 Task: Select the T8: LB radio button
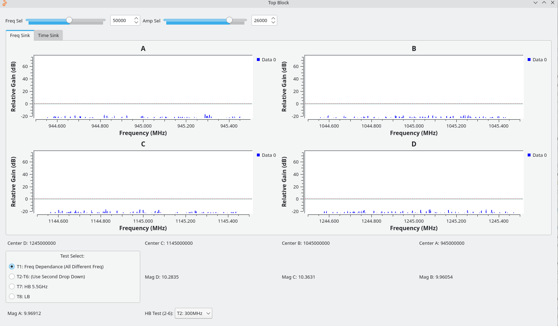12,296
